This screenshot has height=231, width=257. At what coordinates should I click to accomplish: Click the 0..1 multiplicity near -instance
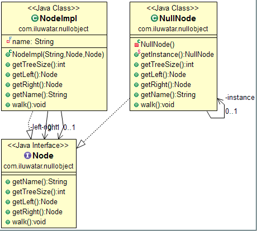click(x=231, y=111)
